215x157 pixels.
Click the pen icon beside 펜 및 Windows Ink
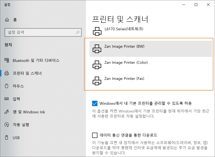tap(7, 112)
